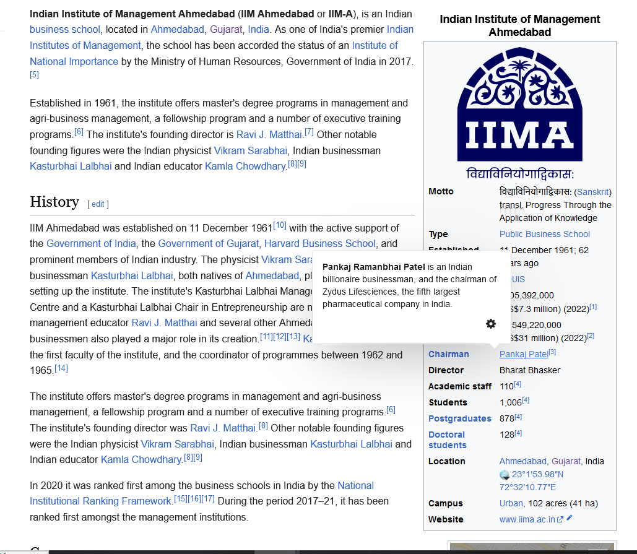Open the 'business school' link
This screenshot has height=554, width=637.
pyautogui.click(x=64, y=30)
